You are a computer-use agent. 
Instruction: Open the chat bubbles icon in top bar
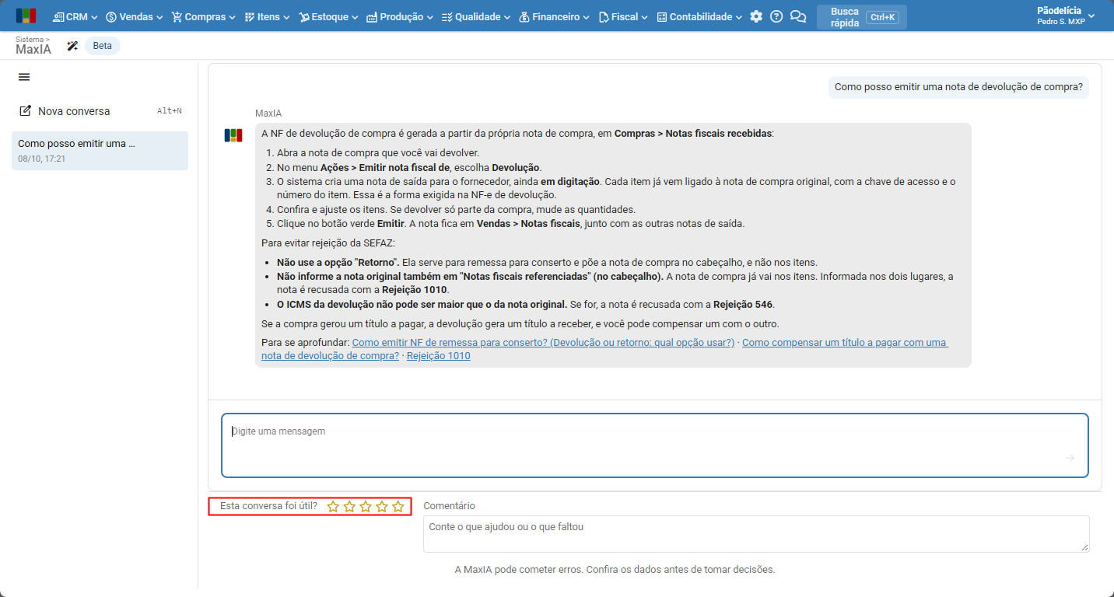tap(797, 16)
